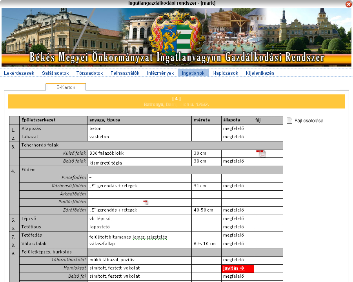
Task: Click the Fájl csatolása link
Action: (309, 121)
